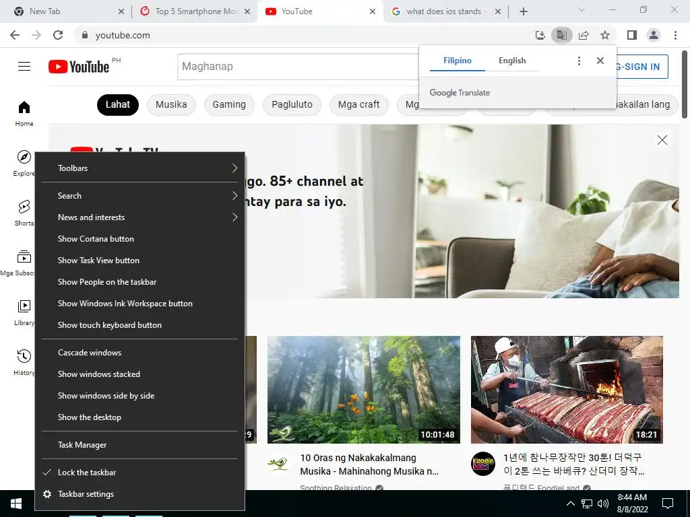Go back in Chrome
Screen dimensions: 690x517
[x=15, y=35]
